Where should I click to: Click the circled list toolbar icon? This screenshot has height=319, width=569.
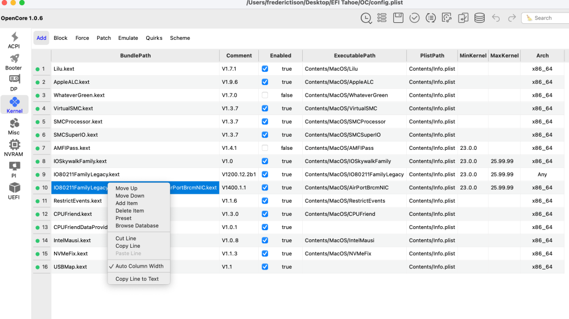click(431, 18)
